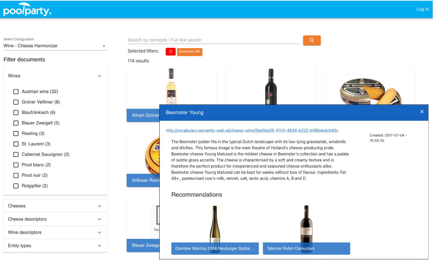Enable the Cabernet Sauvignon (2) checkbox

coord(16,154)
